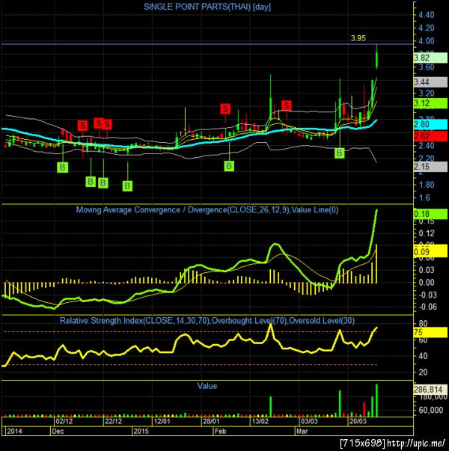Select the 13/02 date label
Viewport: 449px width, 451px height.
260,421
